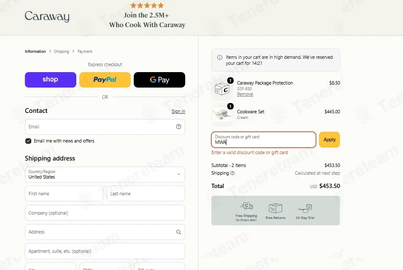Focus the Address input field
The height and width of the screenshot is (270, 403).
click(x=105, y=232)
